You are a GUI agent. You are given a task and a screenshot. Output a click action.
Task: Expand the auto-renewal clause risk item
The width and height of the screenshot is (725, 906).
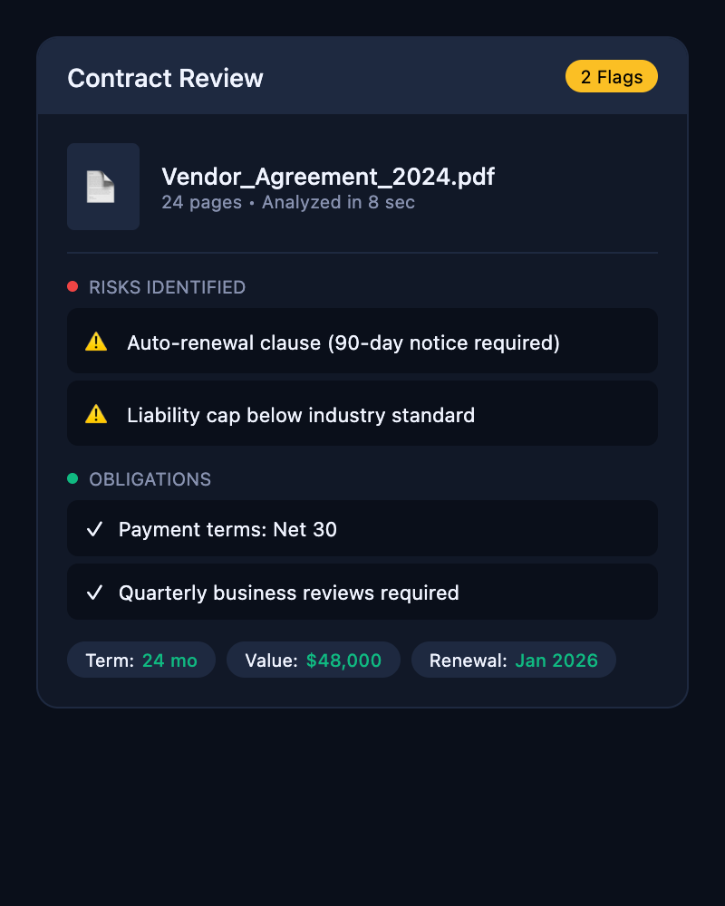[x=362, y=342]
